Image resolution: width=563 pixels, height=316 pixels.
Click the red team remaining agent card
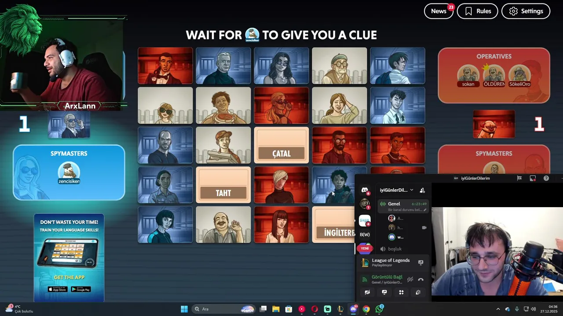click(x=494, y=124)
